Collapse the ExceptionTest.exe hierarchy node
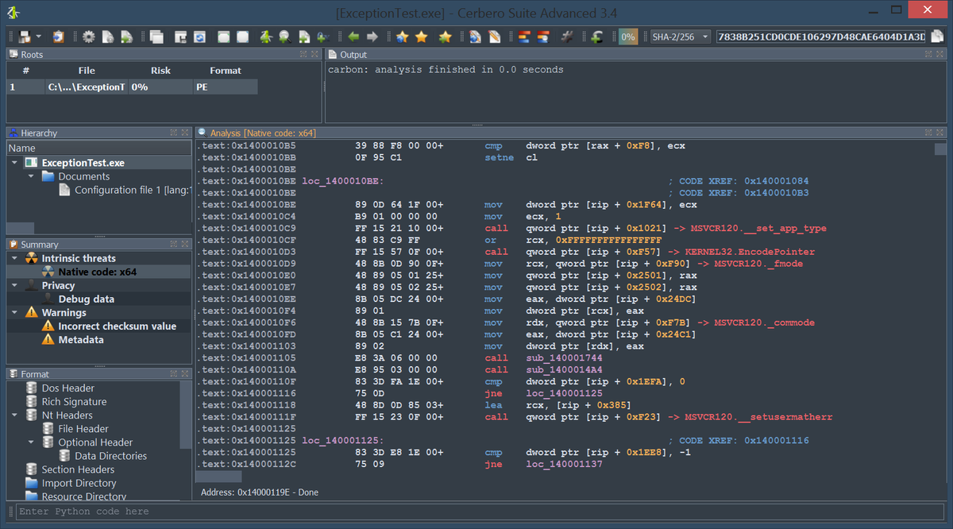This screenshot has height=529, width=953. [14, 163]
